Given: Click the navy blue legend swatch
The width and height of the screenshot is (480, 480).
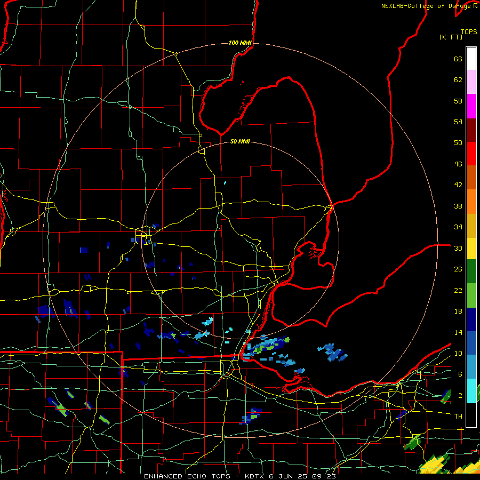Looking at the screenshot, I should pos(471,319).
